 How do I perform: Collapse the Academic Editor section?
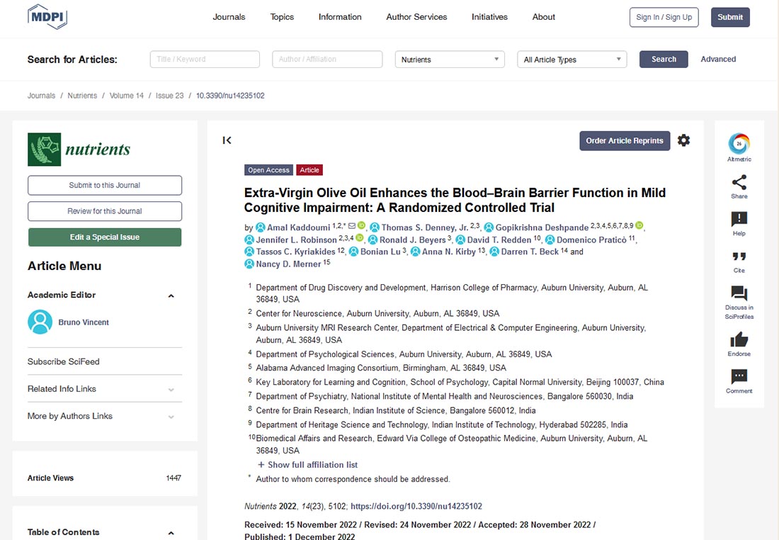click(171, 296)
